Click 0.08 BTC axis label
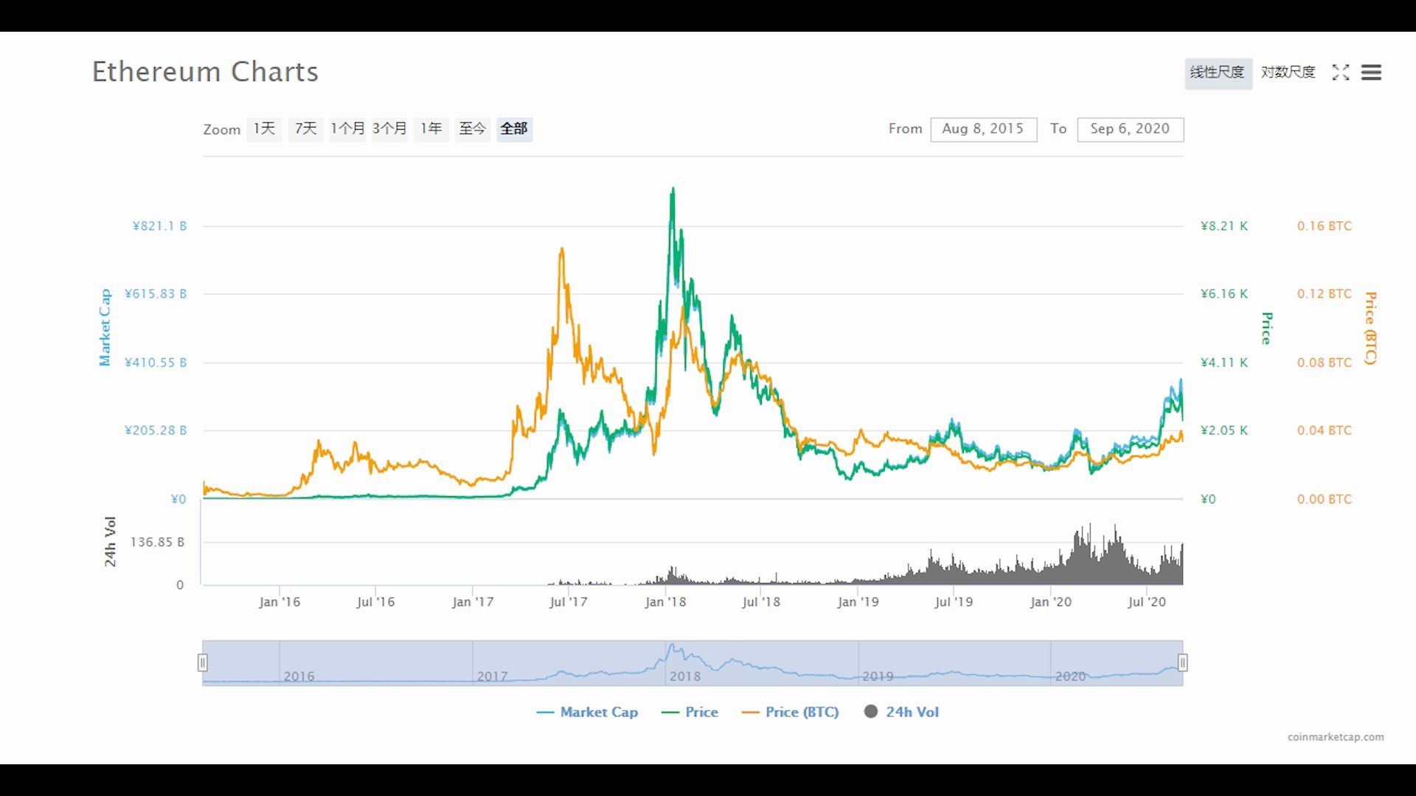1416x796 pixels. (x=1325, y=363)
